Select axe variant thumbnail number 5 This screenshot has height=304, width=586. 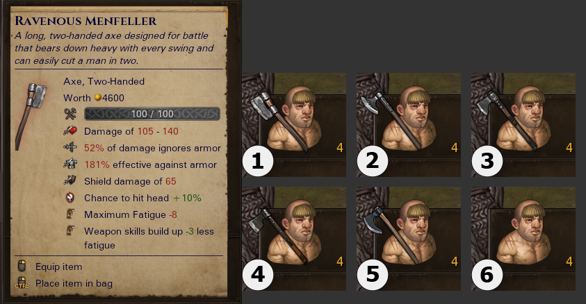(x=409, y=239)
